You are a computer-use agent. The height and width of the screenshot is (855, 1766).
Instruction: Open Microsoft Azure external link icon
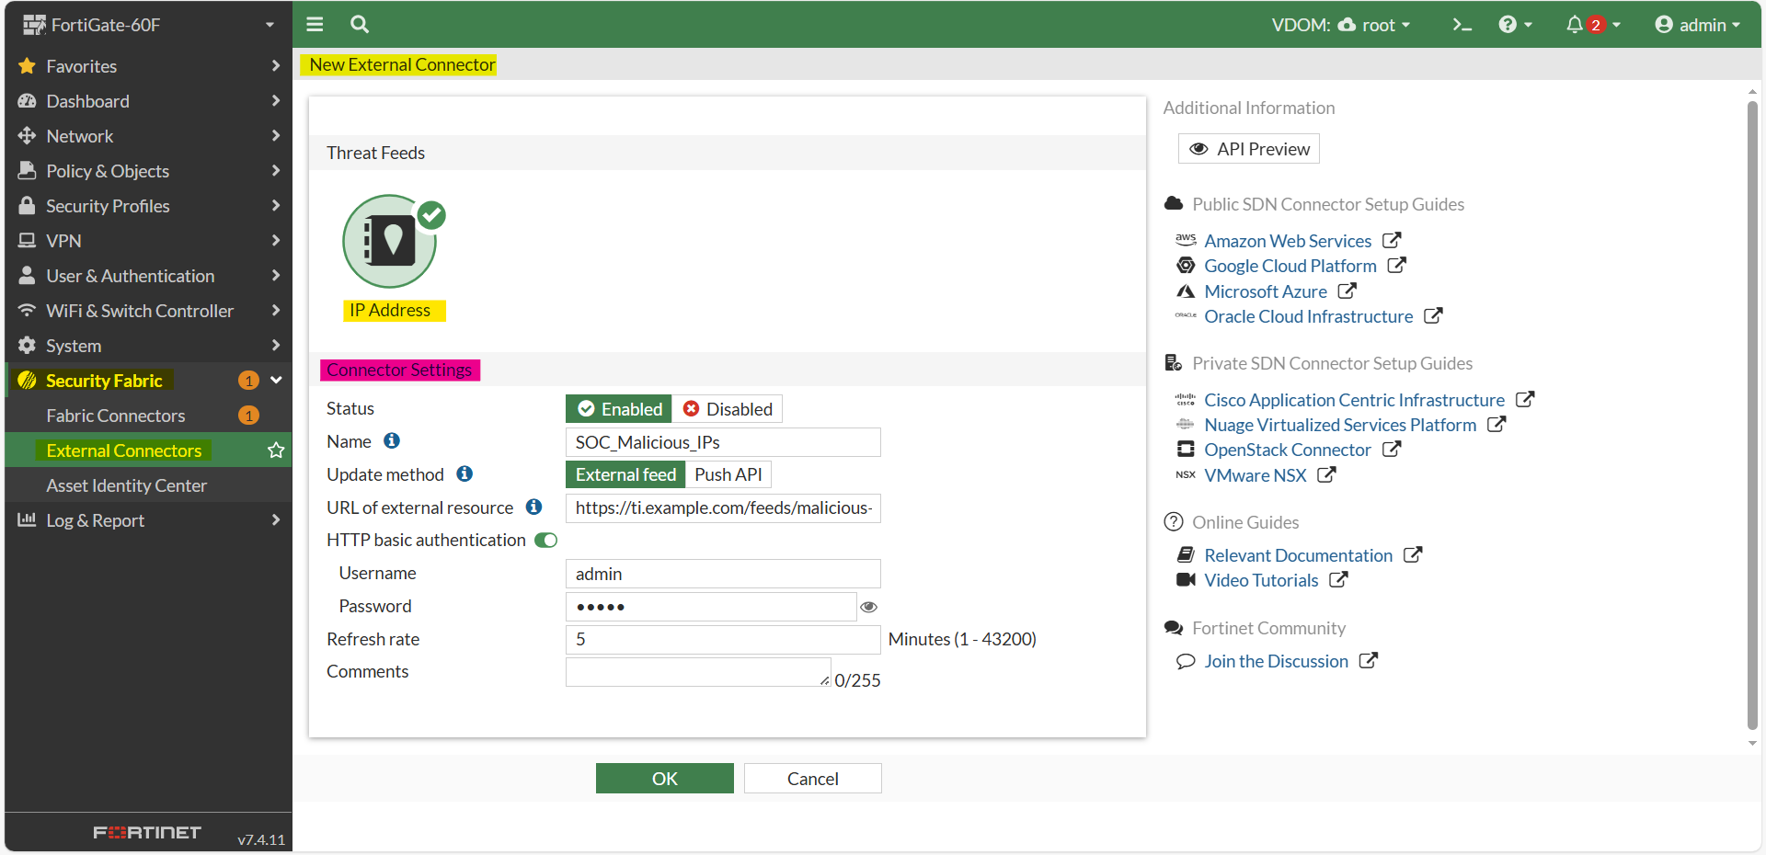click(1347, 291)
